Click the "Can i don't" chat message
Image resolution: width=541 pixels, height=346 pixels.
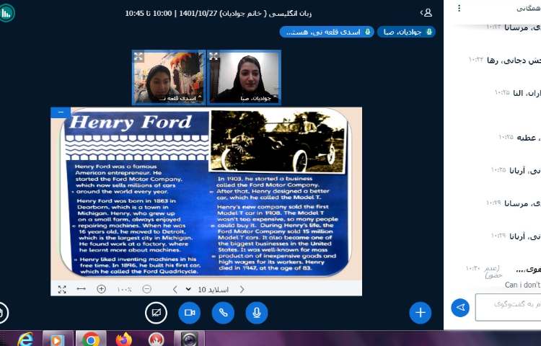point(522,285)
